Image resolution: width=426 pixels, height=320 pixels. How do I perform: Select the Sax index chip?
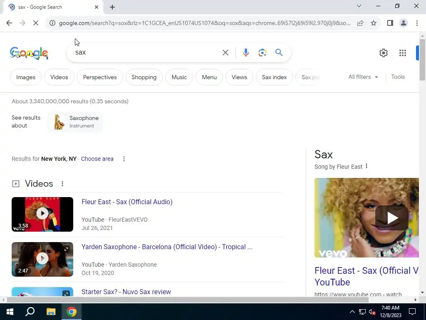tap(274, 77)
